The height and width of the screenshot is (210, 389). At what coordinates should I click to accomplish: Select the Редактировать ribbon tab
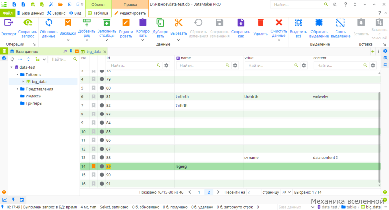pyautogui.click(x=130, y=13)
